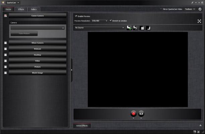Viewport: 205px width, 134px height.
Task: Check the Blank Image checkbox
Action: point(5,73)
